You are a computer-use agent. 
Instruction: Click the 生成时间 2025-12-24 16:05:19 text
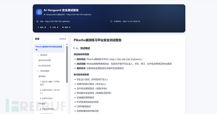[127, 22]
